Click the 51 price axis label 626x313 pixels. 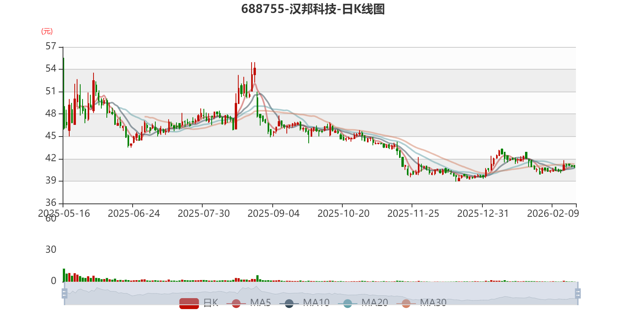click(x=51, y=91)
